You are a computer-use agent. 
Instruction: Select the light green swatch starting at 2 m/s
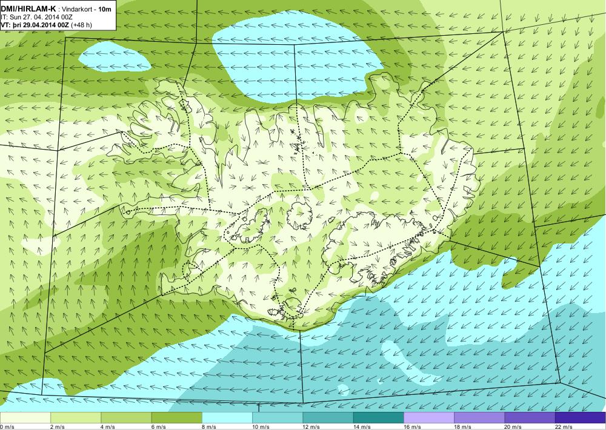coord(76,418)
